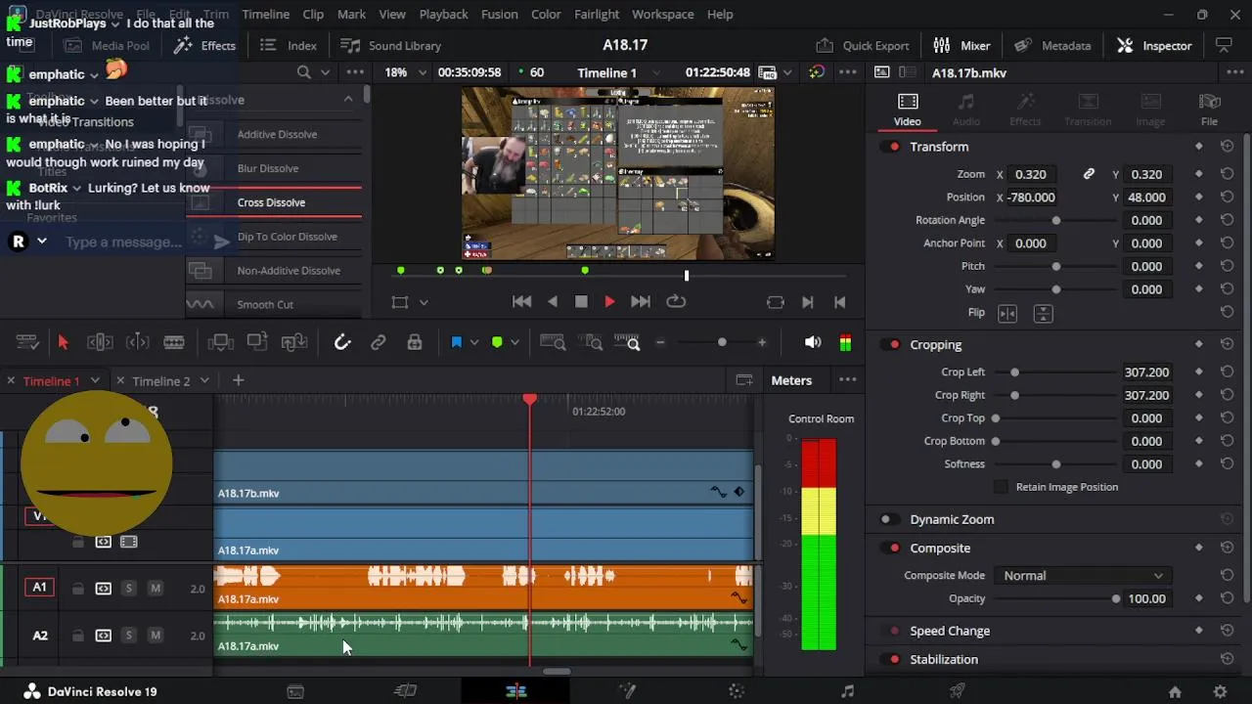Open the Playback menu
This screenshot has height=704, width=1252.
[443, 15]
